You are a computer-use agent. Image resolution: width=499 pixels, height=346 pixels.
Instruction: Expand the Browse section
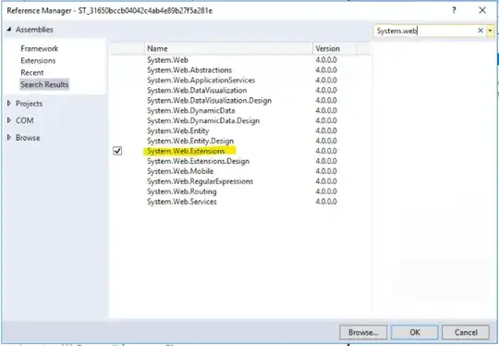coord(9,138)
